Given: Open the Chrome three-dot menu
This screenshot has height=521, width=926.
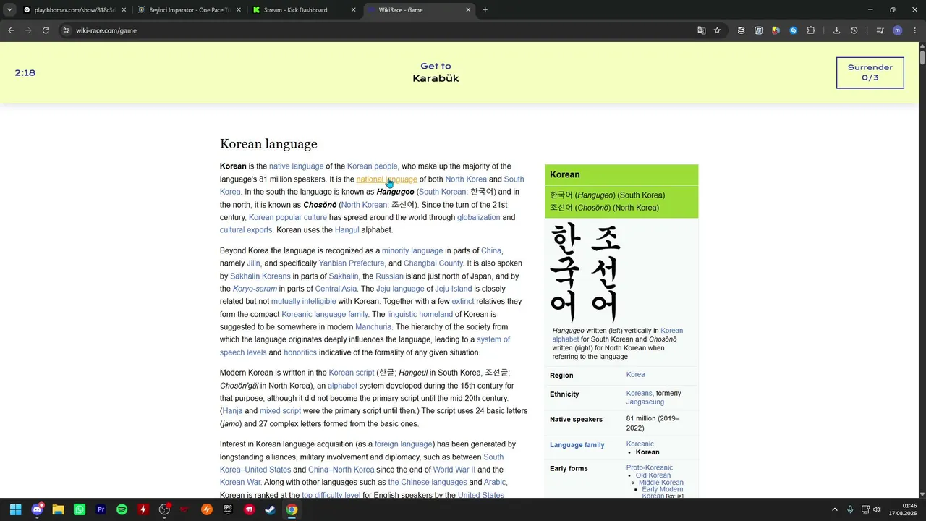Looking at the screenshot, I should coord(914,30).
